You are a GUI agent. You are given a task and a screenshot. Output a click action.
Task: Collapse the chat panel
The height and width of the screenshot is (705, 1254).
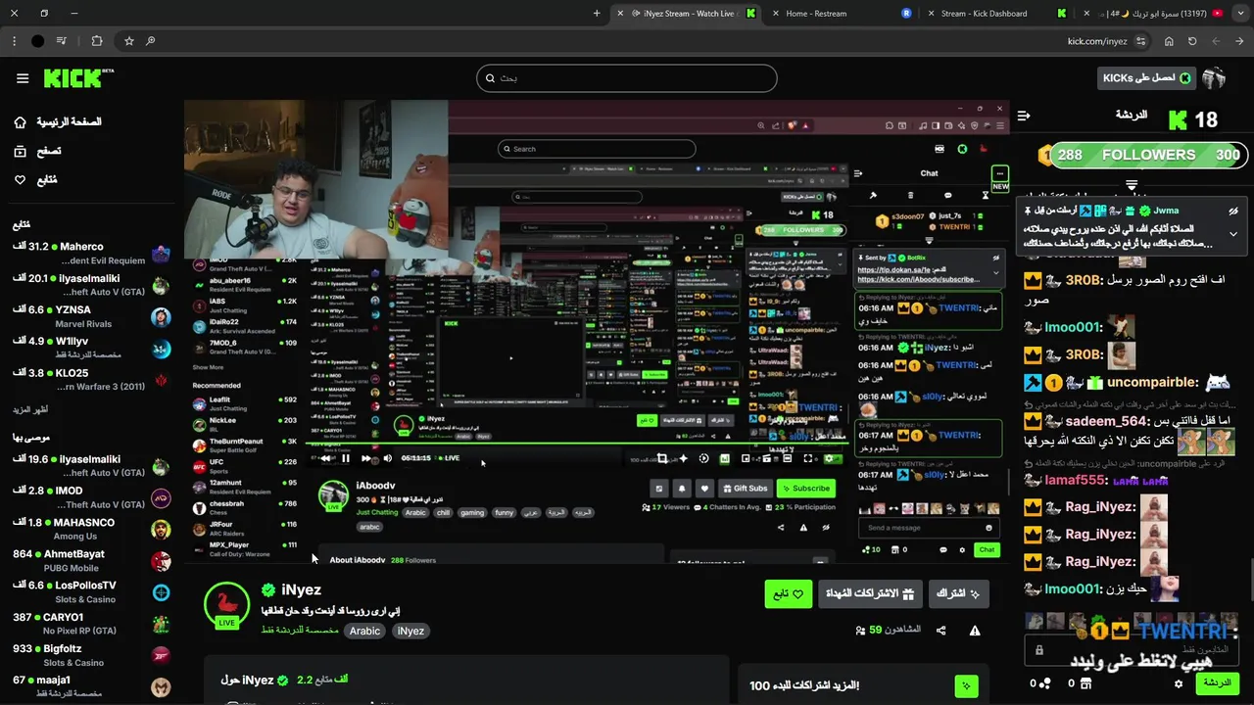coord(1024,116)
